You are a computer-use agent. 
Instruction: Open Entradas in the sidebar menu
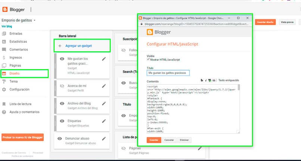click(x=16, y=34)
